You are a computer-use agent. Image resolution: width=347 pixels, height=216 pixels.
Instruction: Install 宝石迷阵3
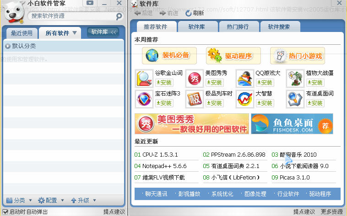pyautogui.click(x=164, y=103)
